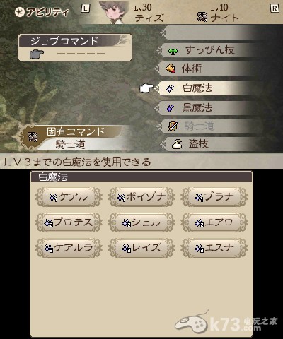Click the ポイゾナ spell button
The image size is (283, 339).
(x=141, y=197)
